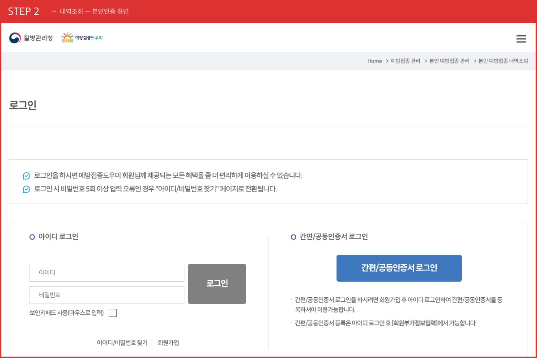Click check icon beside first login notice
The width and height of the screenshot is (537, 358).
tap(26, 176)
